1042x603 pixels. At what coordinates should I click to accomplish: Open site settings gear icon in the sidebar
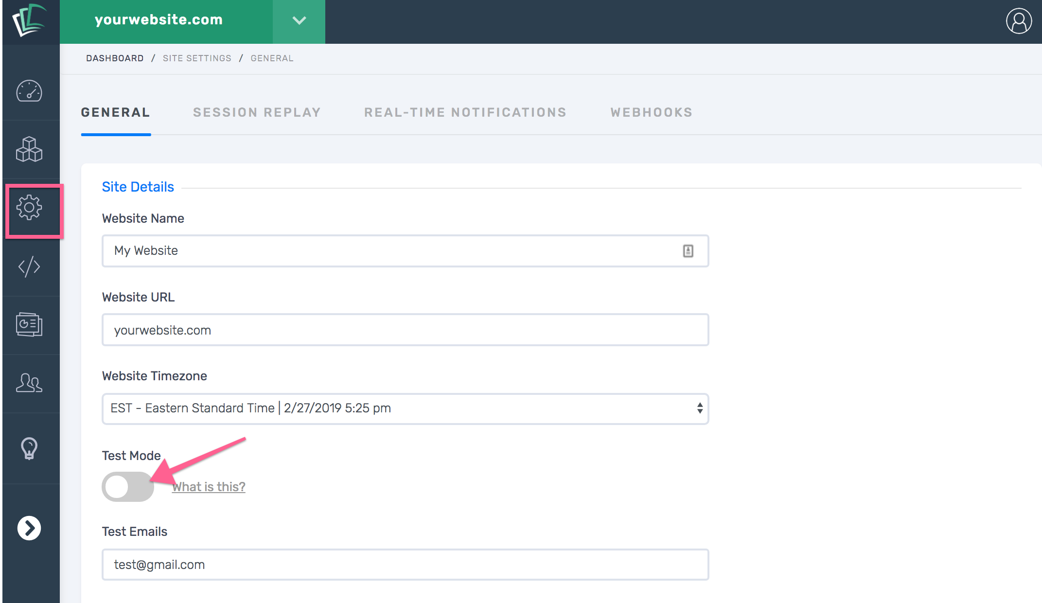(29, 208)
